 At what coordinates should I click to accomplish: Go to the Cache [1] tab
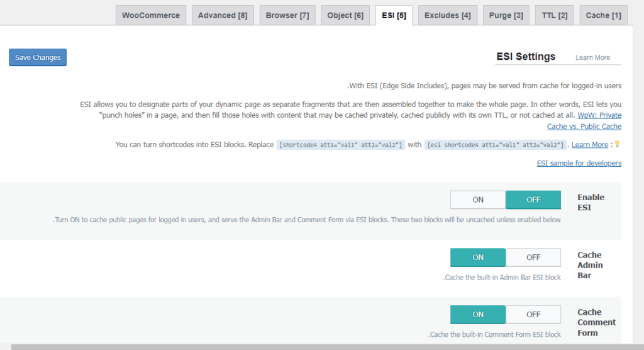pyautogui.click(x=602, y=16)
